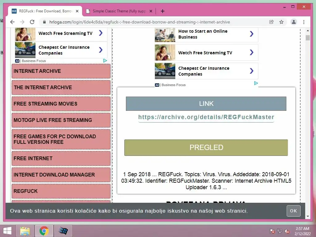Open MOTOGP LIVE FREE STREAMING link
Viewport: 316px width, 237px height.
pyautogui.click(x=61, y=120)
